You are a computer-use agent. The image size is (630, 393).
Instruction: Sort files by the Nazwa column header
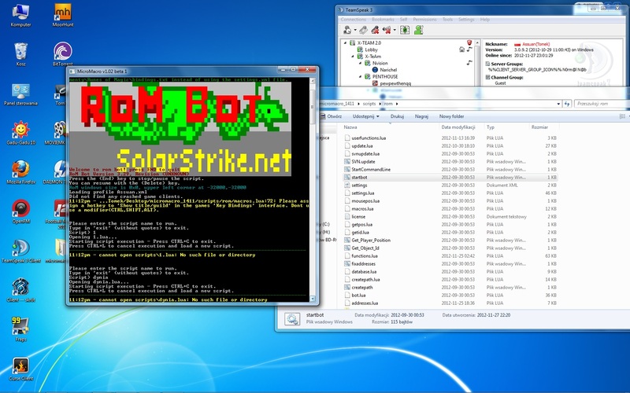click(x=351, y=126)
